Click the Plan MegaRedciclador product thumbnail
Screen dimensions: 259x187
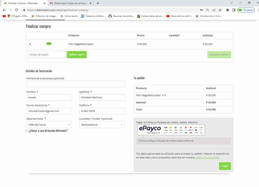(49, 44)
